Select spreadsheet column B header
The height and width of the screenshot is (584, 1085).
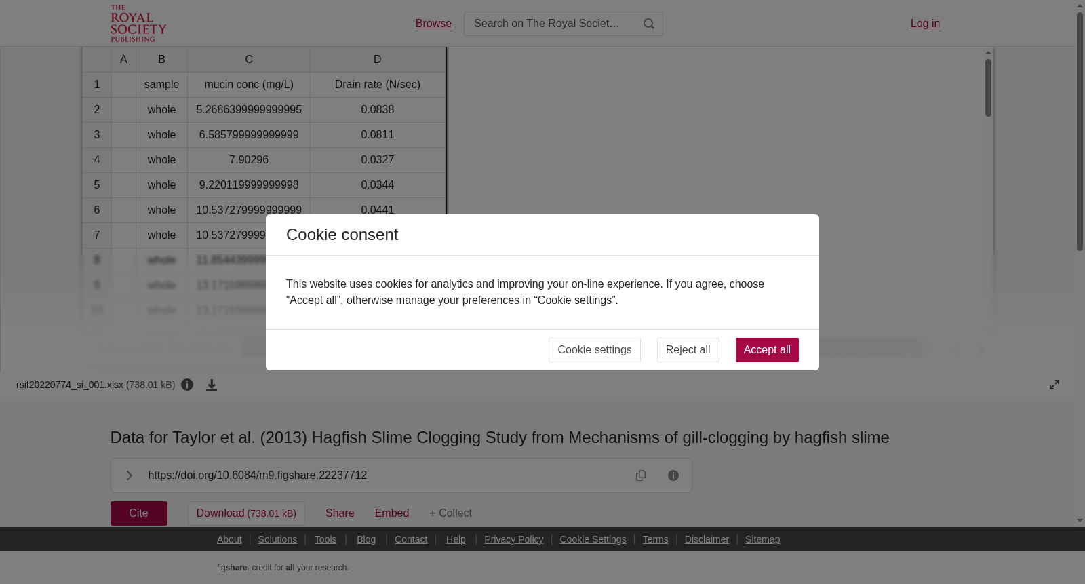coord(161,60)
